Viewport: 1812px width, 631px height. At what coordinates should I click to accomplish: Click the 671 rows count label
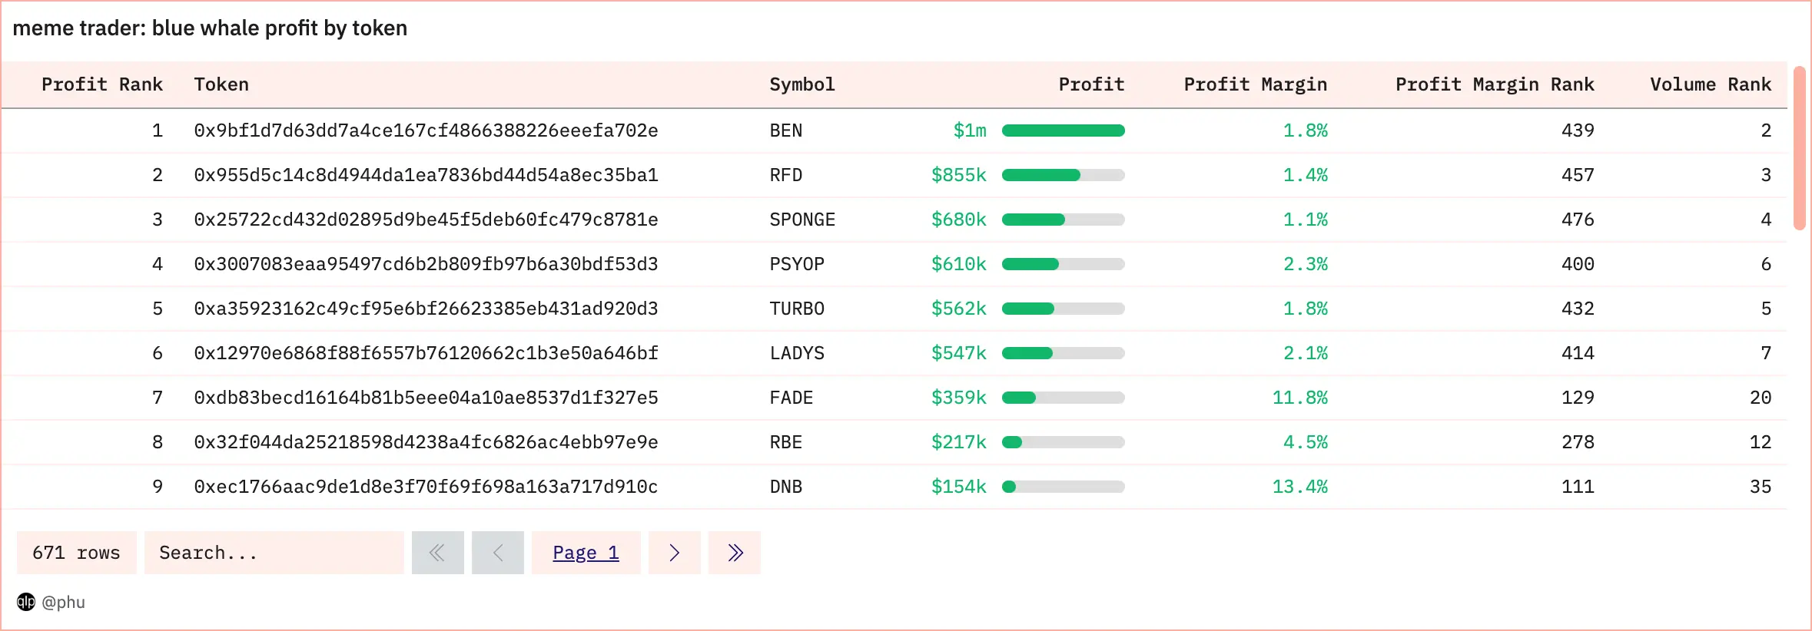[76, 553]
